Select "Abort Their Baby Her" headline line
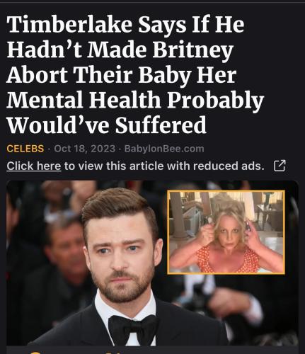The width and height of the screenshot is (305, 354). [x=121, y=75]
